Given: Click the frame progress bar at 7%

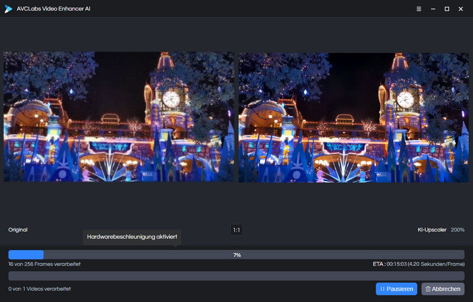Looking at the screenshot, I should (x=237, y=255).
